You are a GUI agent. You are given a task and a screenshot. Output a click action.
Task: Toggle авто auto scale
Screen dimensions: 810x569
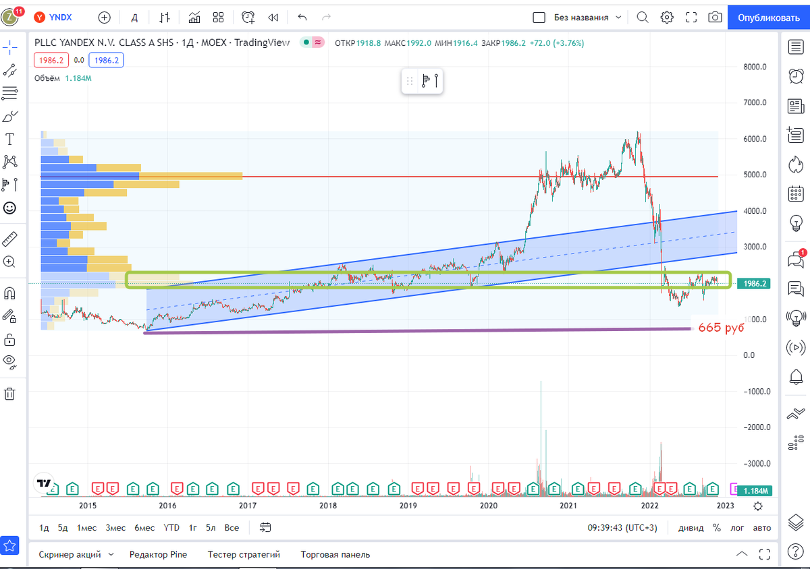tap(762, 527)
